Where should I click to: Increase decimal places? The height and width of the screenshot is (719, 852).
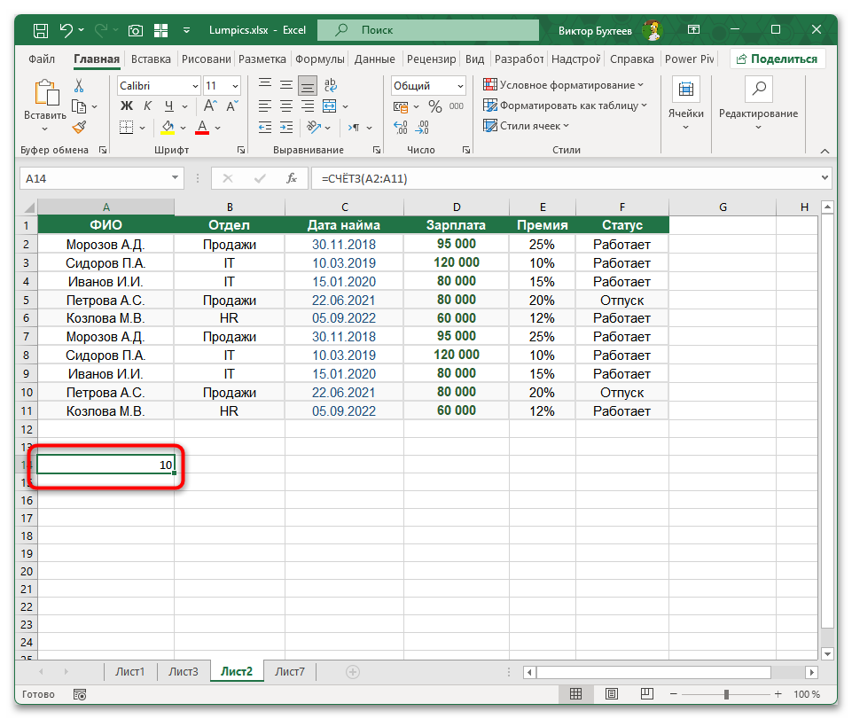[401, 128]
